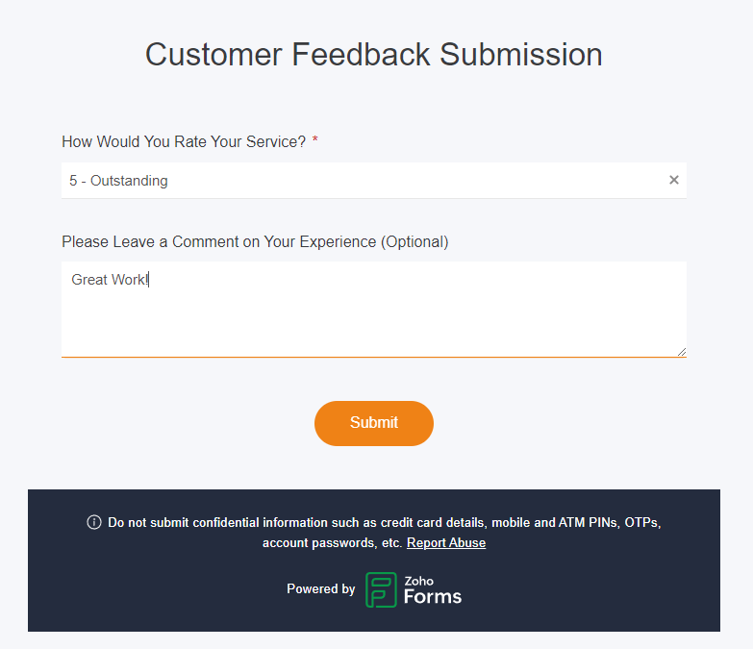Click the Customer Feedback Submission heading
The height and width of the screenshot is (649, 753).
(x=374, y=54)
